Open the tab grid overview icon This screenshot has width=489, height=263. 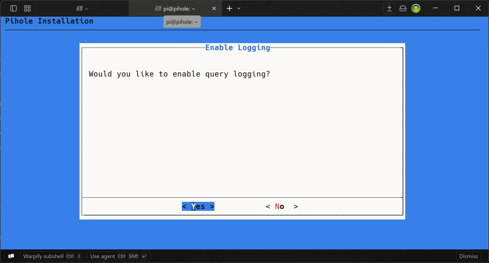(27, 9)
